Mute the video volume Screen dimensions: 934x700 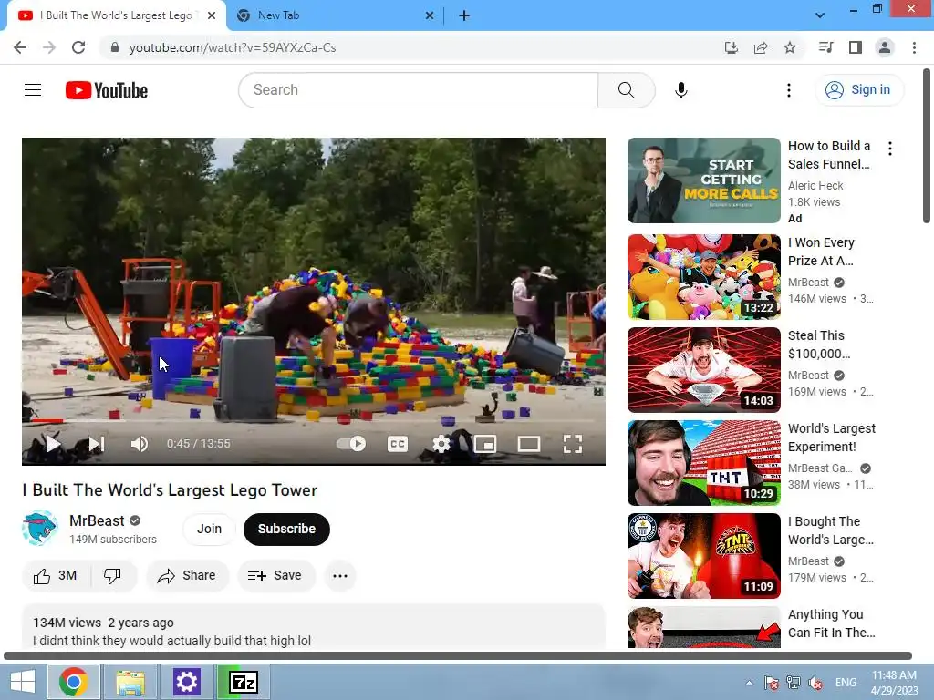(140, 444)
